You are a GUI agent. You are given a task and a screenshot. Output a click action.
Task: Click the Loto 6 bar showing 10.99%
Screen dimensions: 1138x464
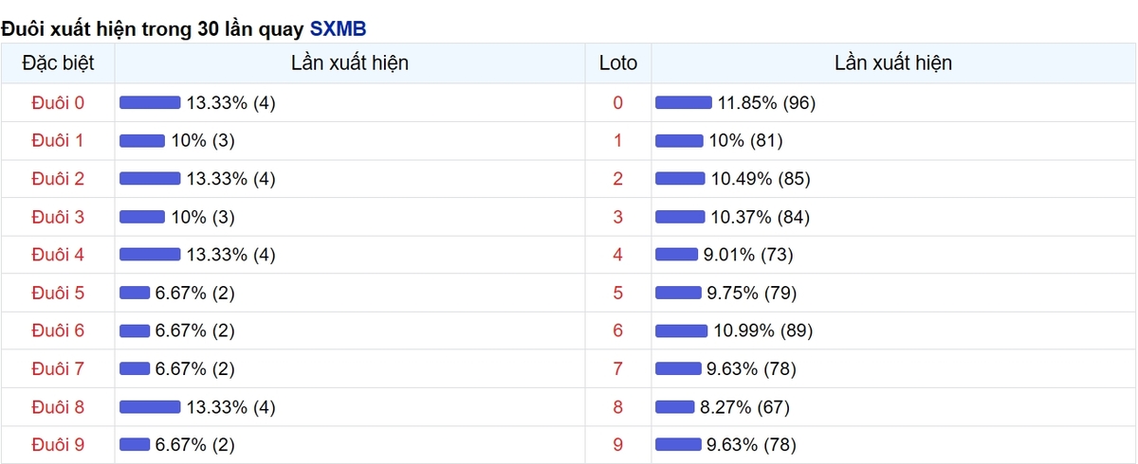pyautogui.click(x=682, y=330)
